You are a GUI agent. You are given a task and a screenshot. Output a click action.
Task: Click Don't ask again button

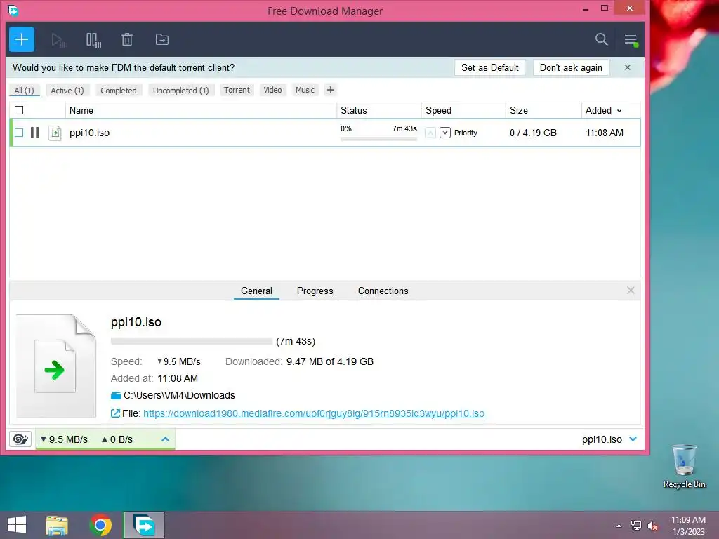coord(571,67)
